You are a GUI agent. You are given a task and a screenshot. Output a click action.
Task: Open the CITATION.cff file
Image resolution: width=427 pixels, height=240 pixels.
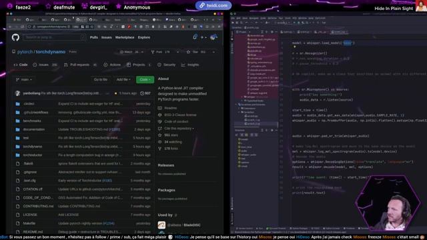(x=33, y=189)
